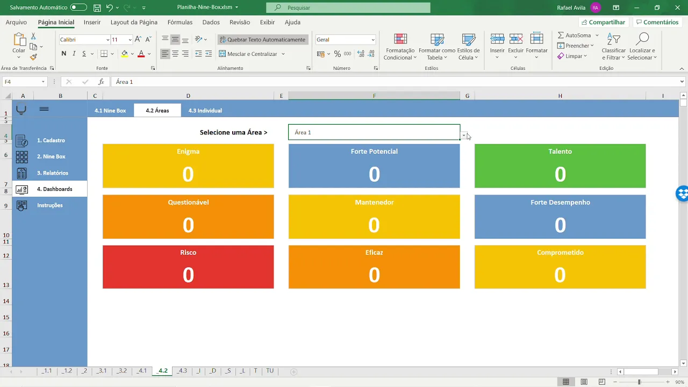The height and width of the screenshot is (387, 688).
Task: Switch to the Inserir ribbon tab
Action: 92,22
